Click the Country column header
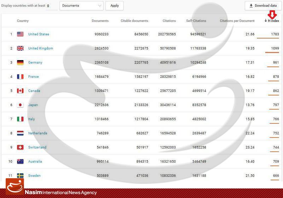 (23, 21)
